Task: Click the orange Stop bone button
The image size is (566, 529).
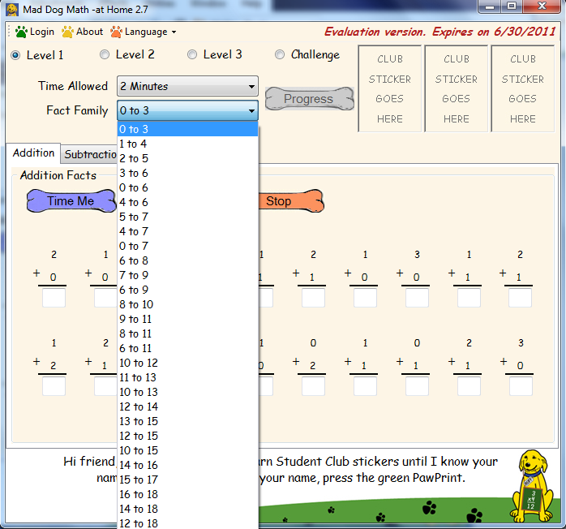Action: 291,200
